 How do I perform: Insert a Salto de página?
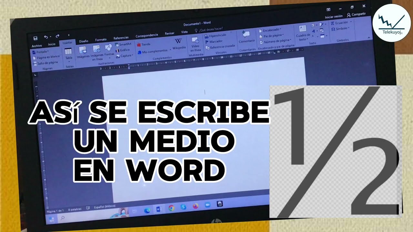coord(45,63)
